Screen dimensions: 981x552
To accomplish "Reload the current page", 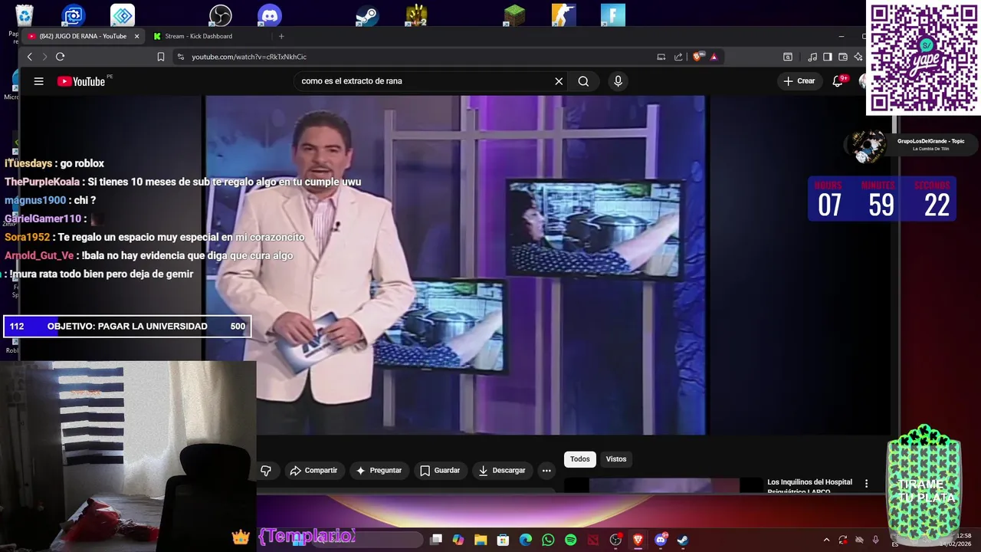I will [x=60, y=57].
